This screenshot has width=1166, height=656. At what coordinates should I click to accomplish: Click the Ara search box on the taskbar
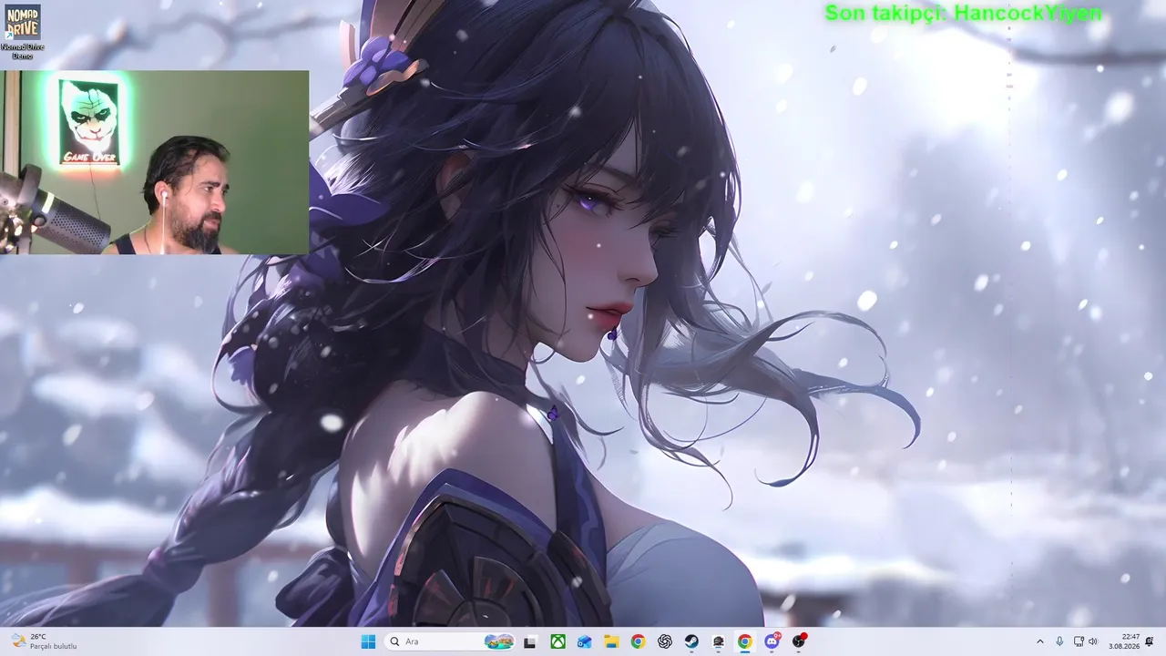450,641
